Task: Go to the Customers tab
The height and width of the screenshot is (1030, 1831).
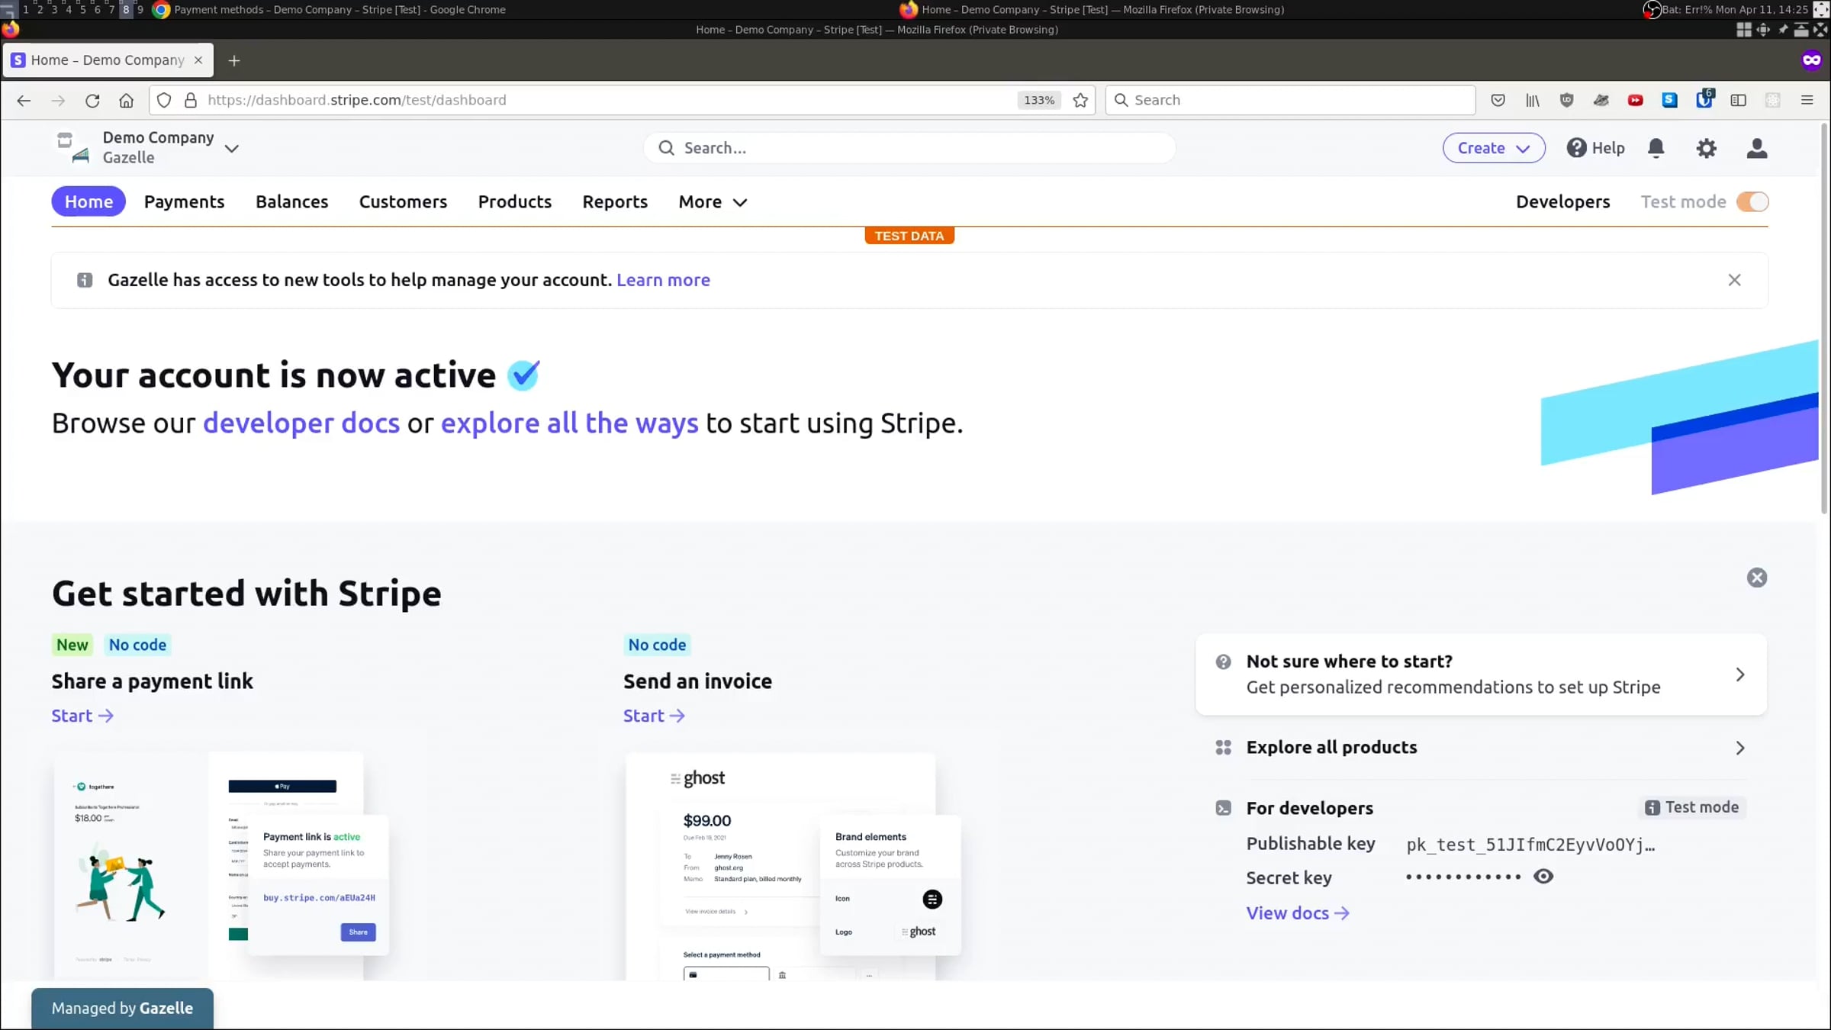Action: point(403,201)
